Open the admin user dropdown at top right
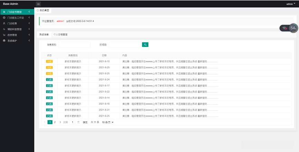The width and height of the screenshot is (299, 152). (291, 4)
